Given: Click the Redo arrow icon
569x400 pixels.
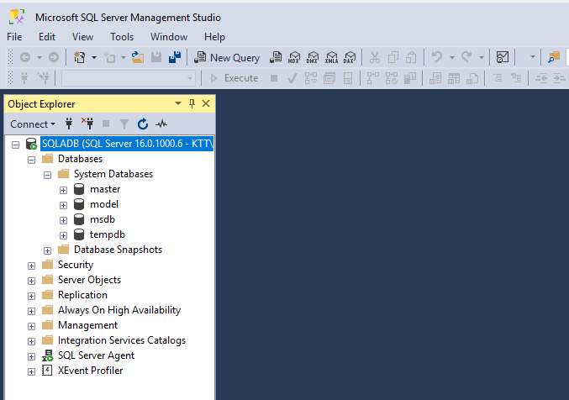Looking at the screenshot, I should 466,57.
